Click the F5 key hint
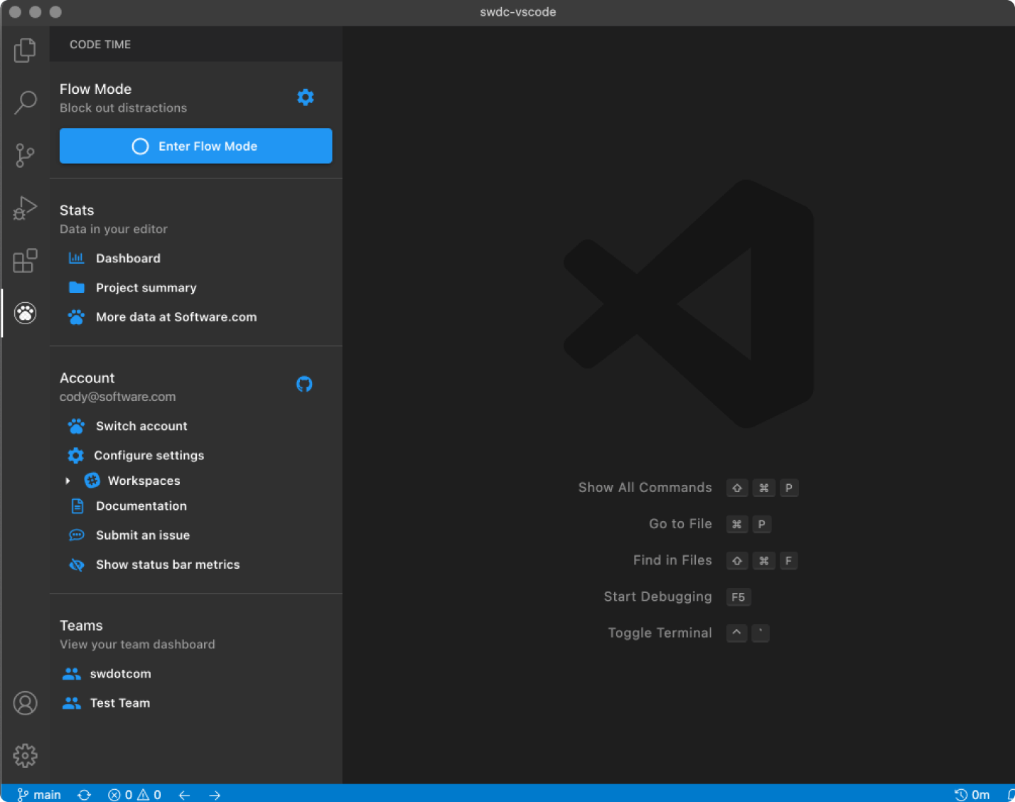 click(x=739, y=597)
